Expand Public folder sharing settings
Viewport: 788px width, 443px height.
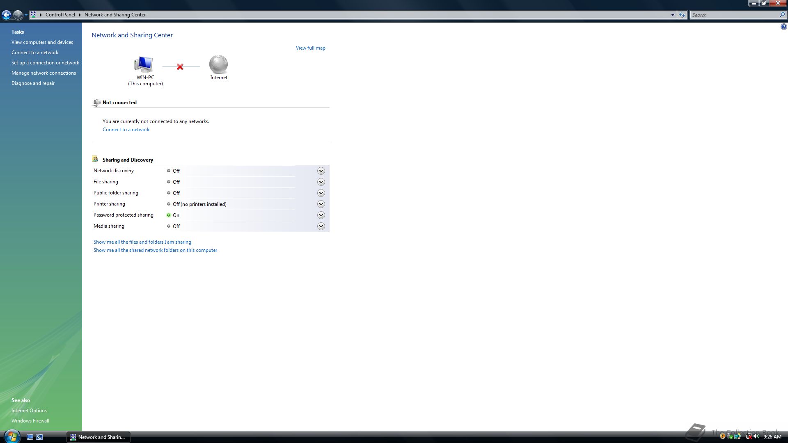321,193
